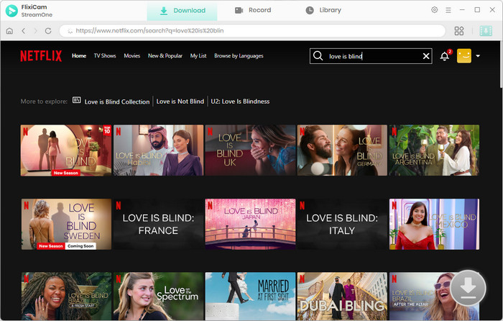Viewport: 503px width, 321px height.
Task: Open New & Popular menu item
Action: pyautogui.click(x=165, y=56)
